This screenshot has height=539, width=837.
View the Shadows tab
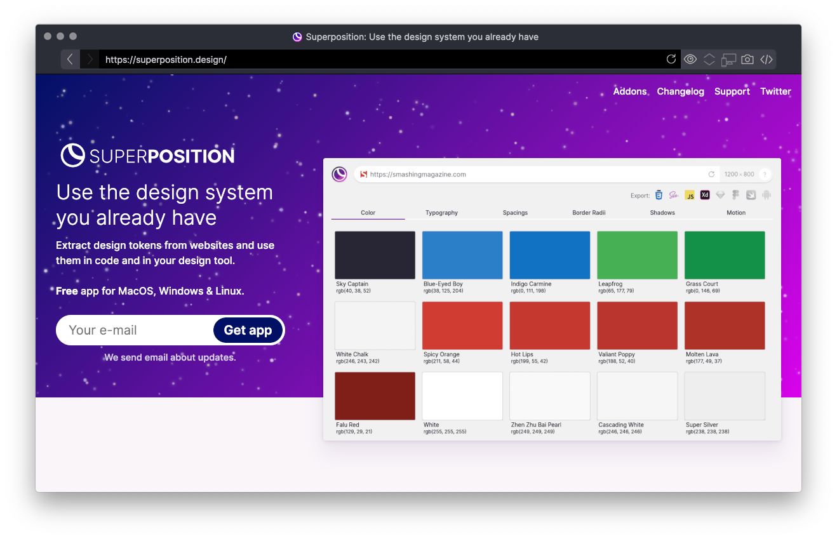coord(662,213)
